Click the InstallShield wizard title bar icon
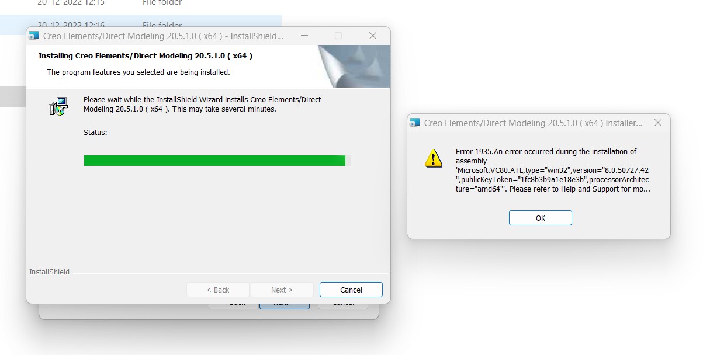710x355 pixels. coord(34,36)
